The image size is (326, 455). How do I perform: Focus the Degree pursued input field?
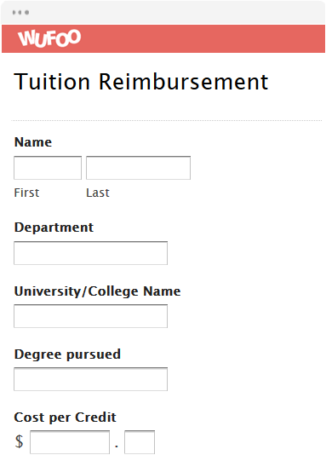pyautogui.click(x=91, y=379)
